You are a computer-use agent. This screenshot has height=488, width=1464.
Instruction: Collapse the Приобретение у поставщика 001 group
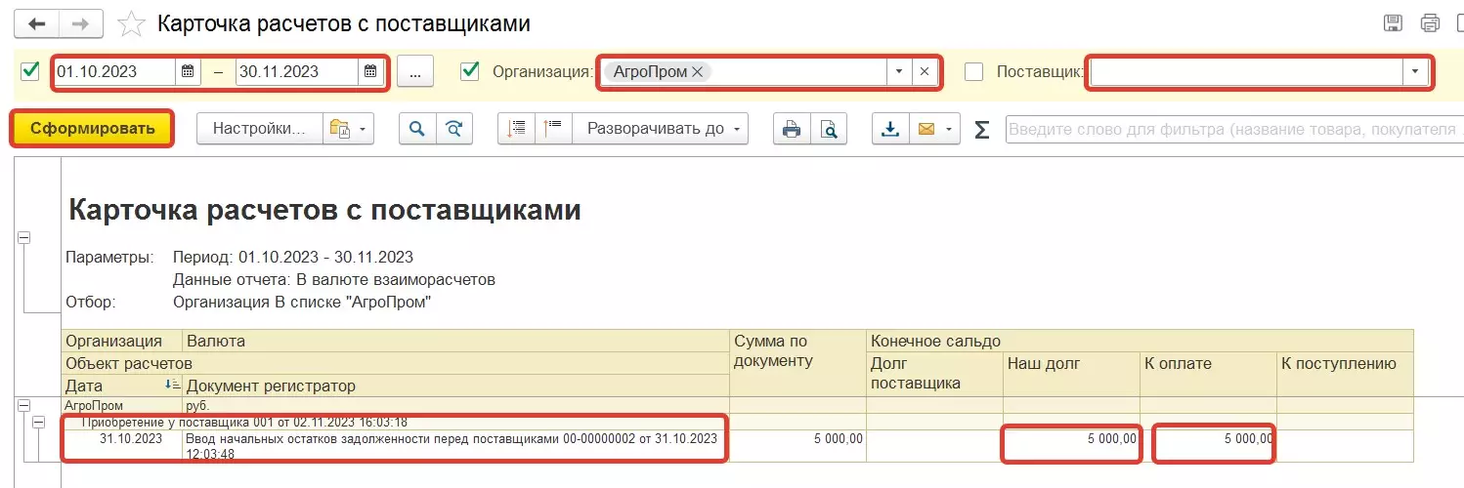pos(39,422)
